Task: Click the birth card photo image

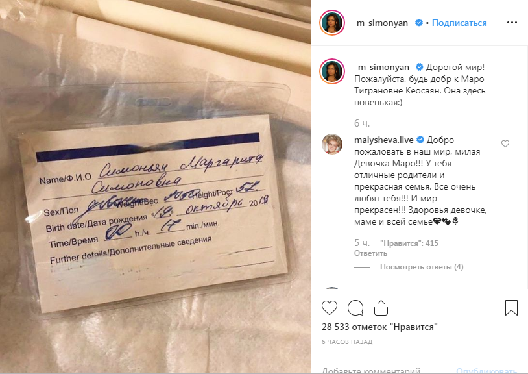Action: point(155,187)
